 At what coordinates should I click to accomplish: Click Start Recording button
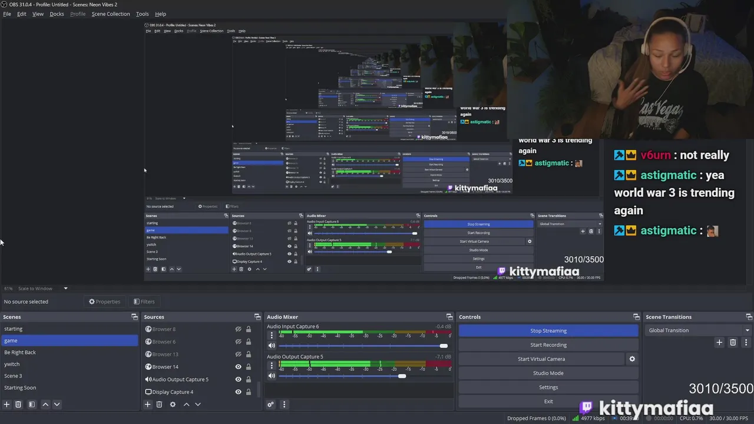(x=548, y=344)
